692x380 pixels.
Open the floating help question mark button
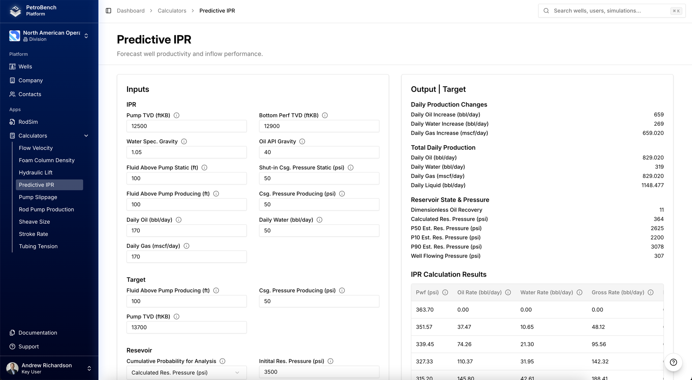673,363
